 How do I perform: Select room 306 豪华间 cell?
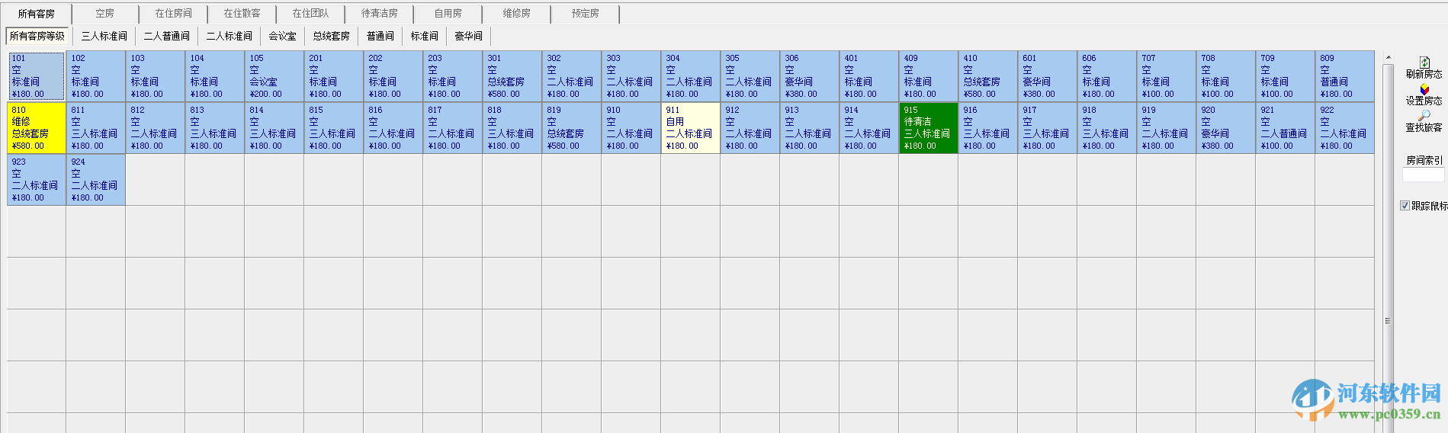(810, 76)
